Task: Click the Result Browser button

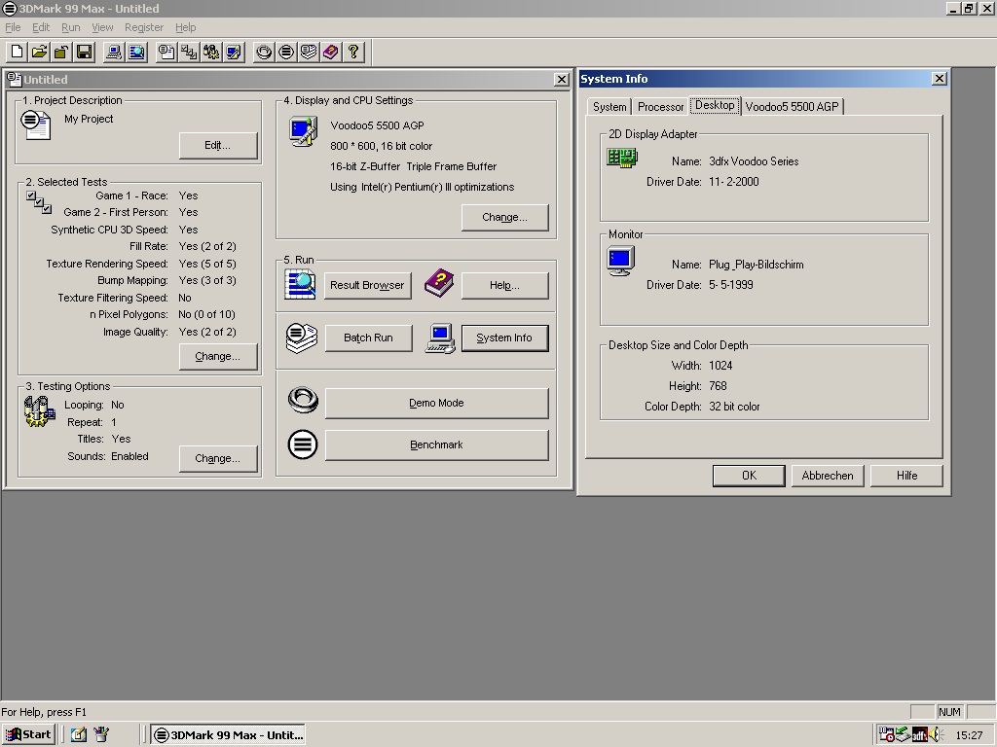Action: tap(367, 285)
